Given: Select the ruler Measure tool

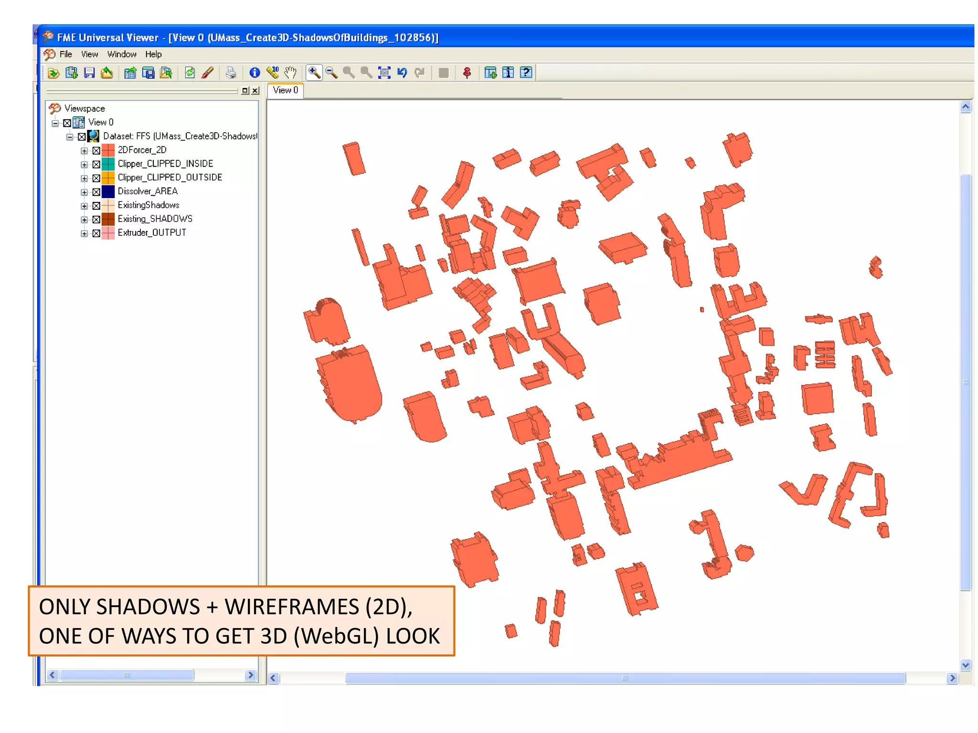Looking at the screenshot, I should [x=272, y=73].
